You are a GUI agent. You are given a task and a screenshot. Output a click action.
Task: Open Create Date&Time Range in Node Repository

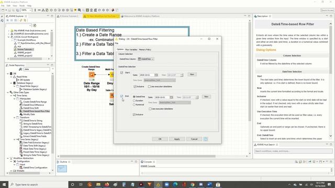[35, 102]
